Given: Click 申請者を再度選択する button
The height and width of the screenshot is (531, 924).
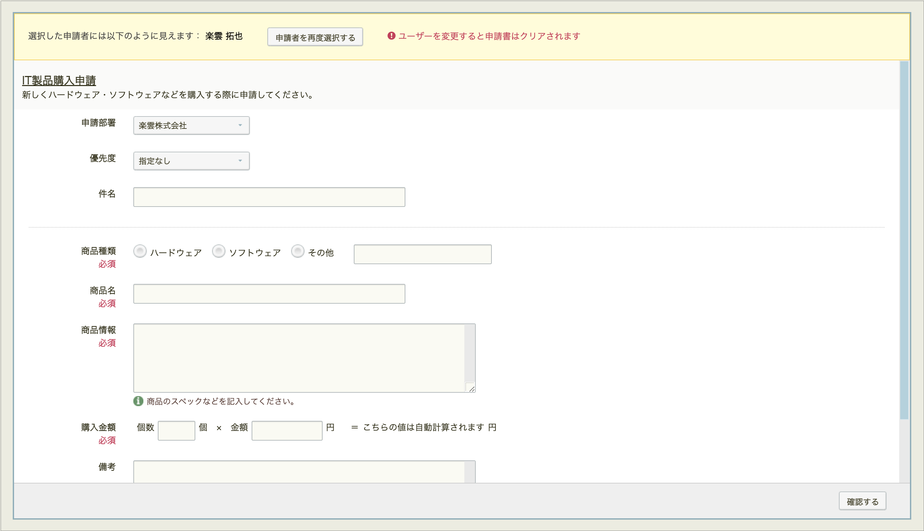Looking at the screenshot, I should point(315,37).
